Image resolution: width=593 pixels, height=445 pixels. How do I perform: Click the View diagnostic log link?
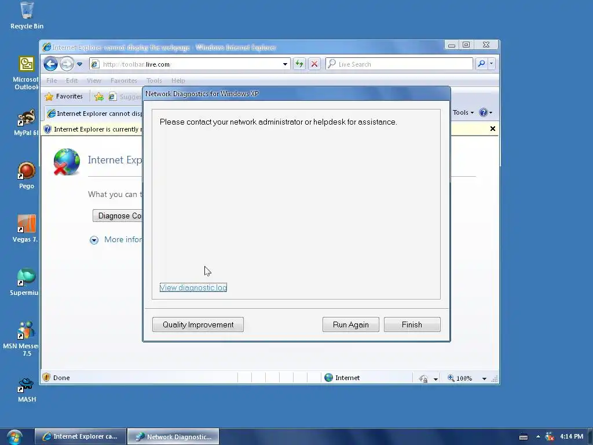[193, 287]
